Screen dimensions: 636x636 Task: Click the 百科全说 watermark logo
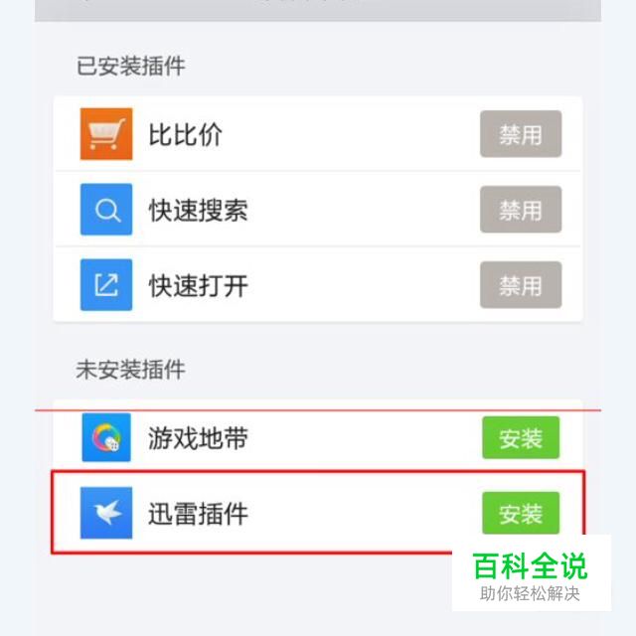[x=530, y=565]
